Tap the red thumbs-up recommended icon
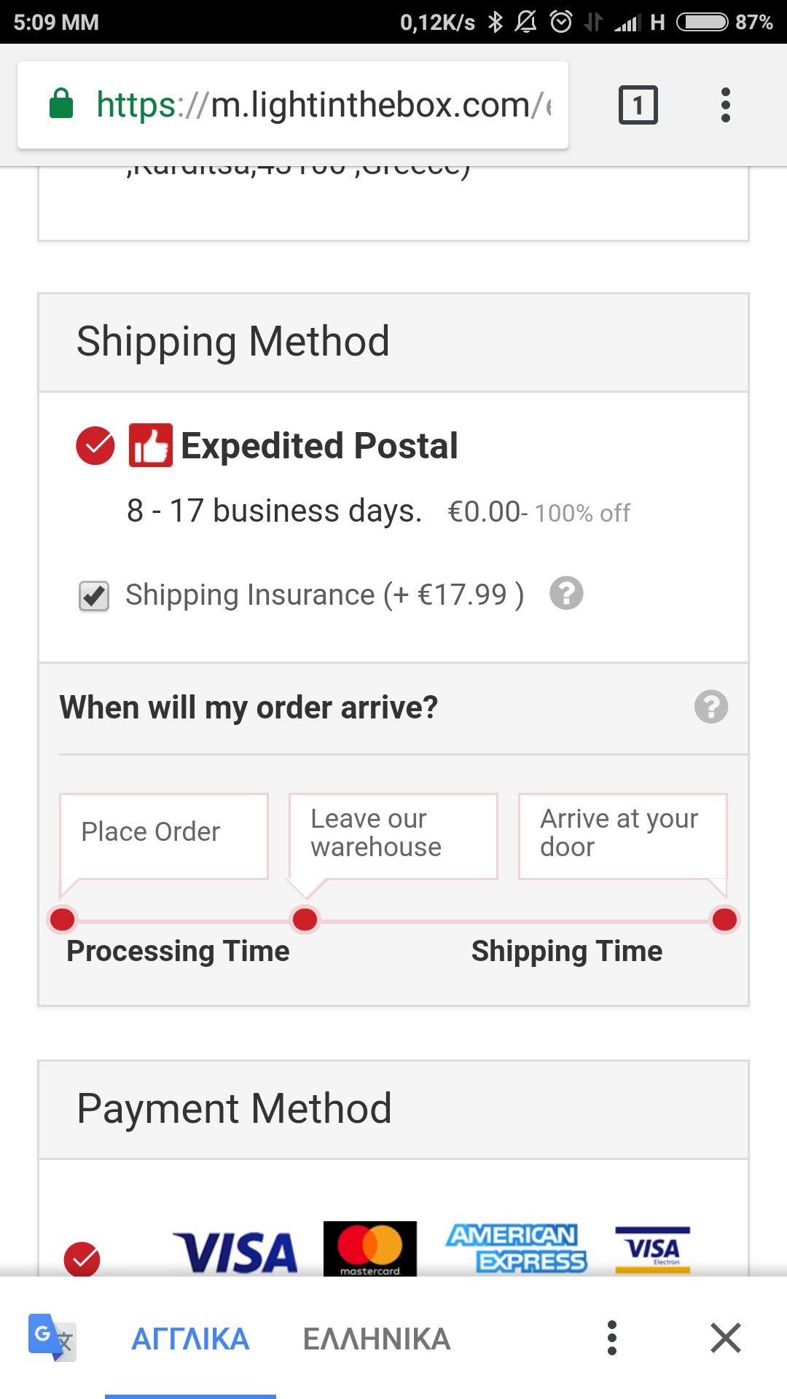 pos(151,445)
